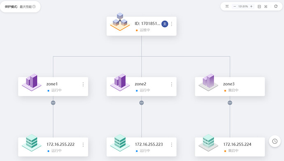Open more options for cluster ID 1701851
The height and width of the screenshot is (161, 284).
click(172, 24)
